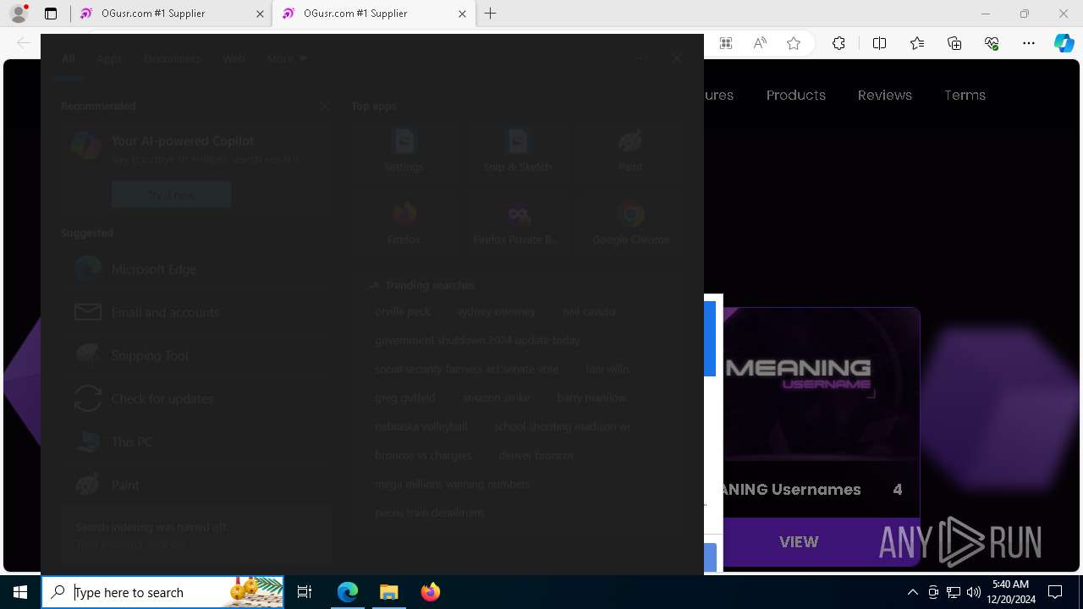Open Paint in the Suggested list
The image size is (1083, 609).
point(196,485)
